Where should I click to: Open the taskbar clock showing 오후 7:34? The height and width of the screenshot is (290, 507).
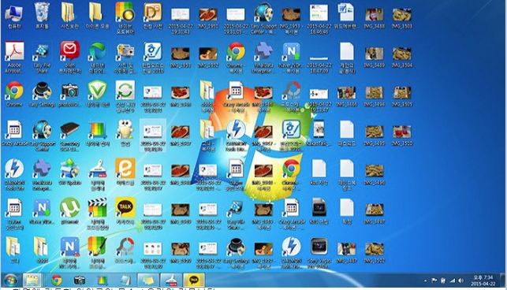click(483, 281)
